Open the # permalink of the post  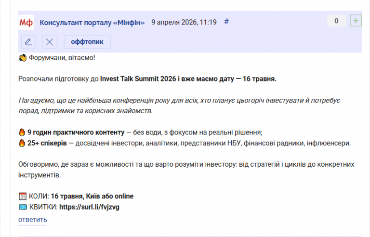pyautogui.click(x=227, y=22)
